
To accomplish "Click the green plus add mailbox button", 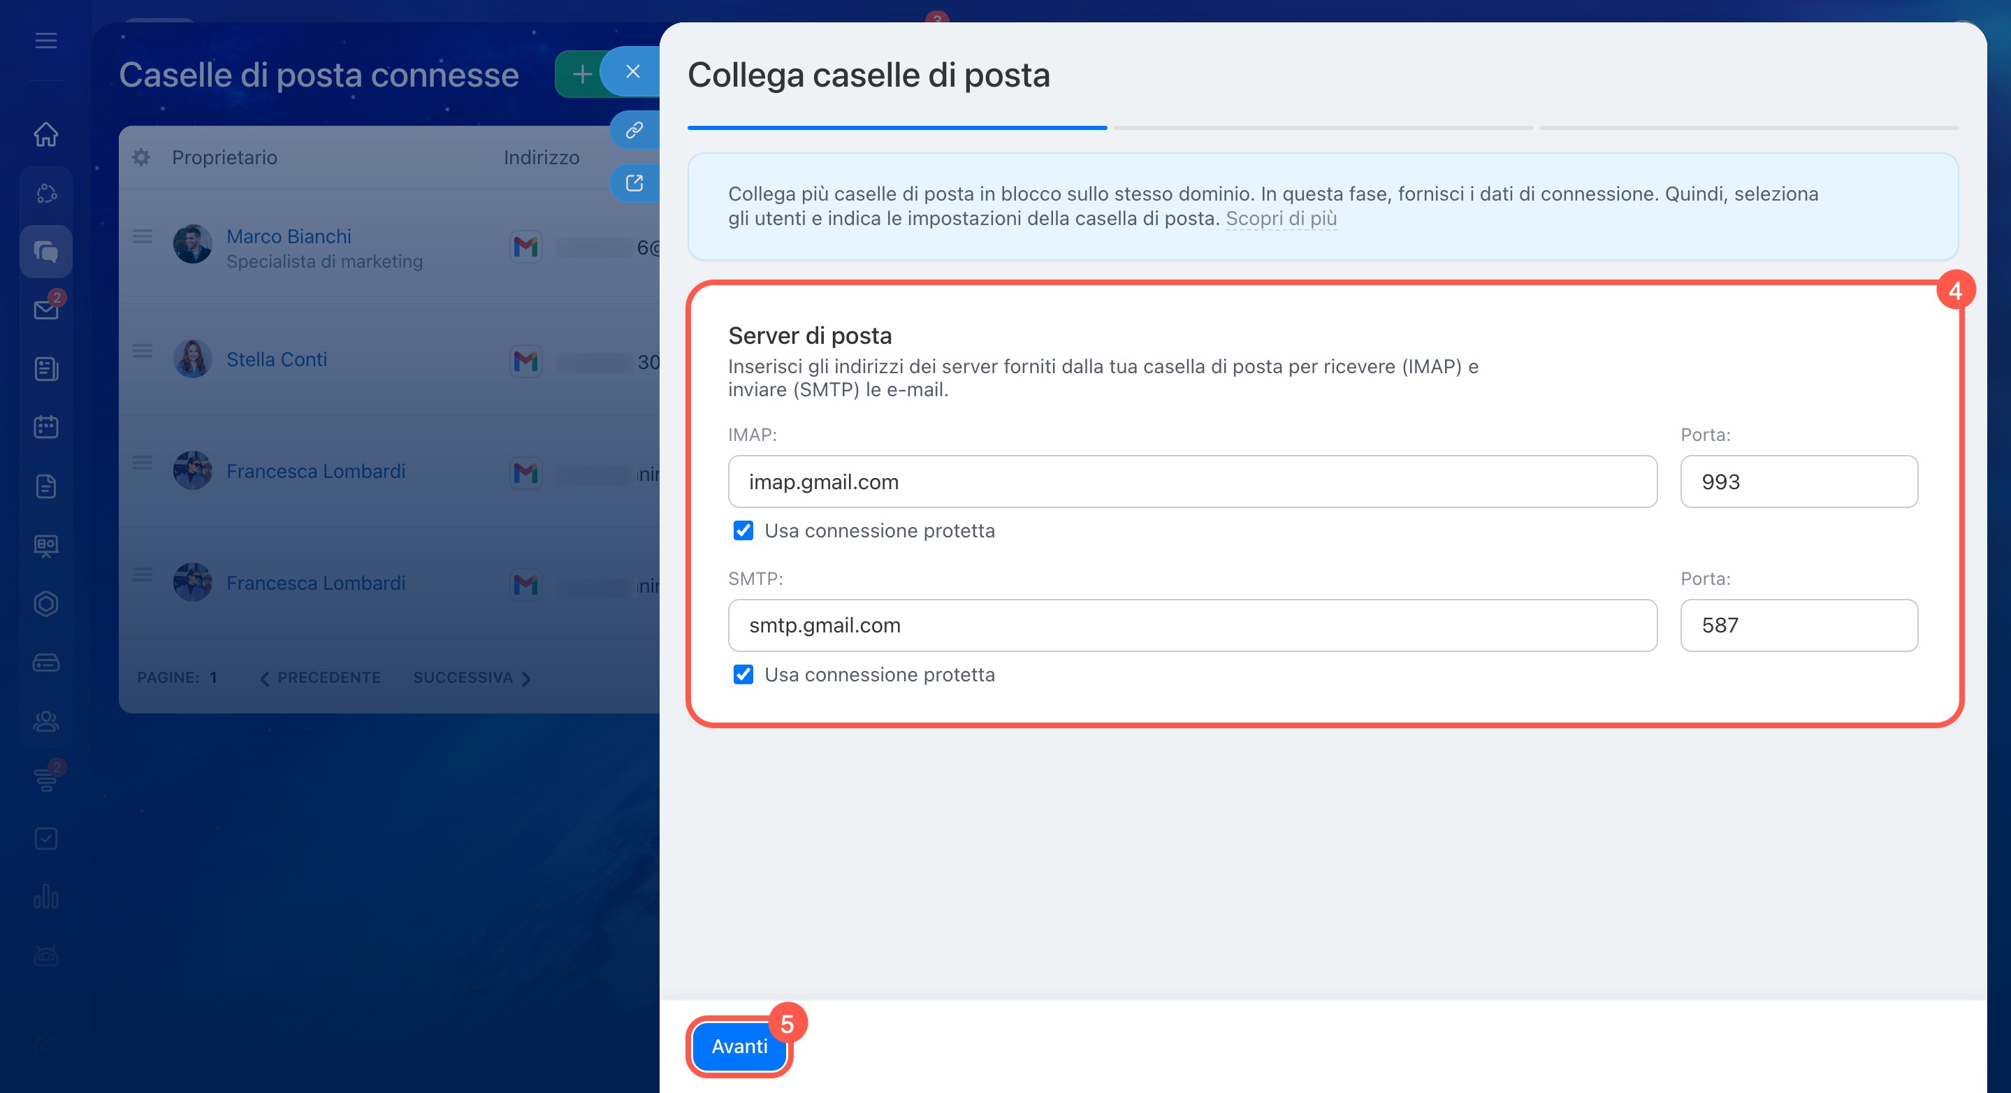I will coord(581,74).
